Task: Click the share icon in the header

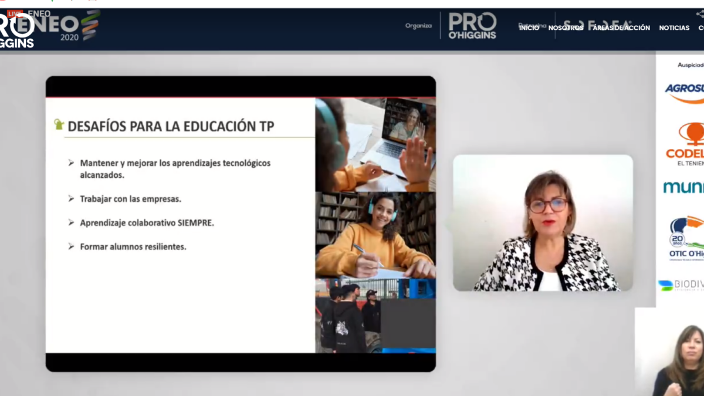Action: pos(700,15)
